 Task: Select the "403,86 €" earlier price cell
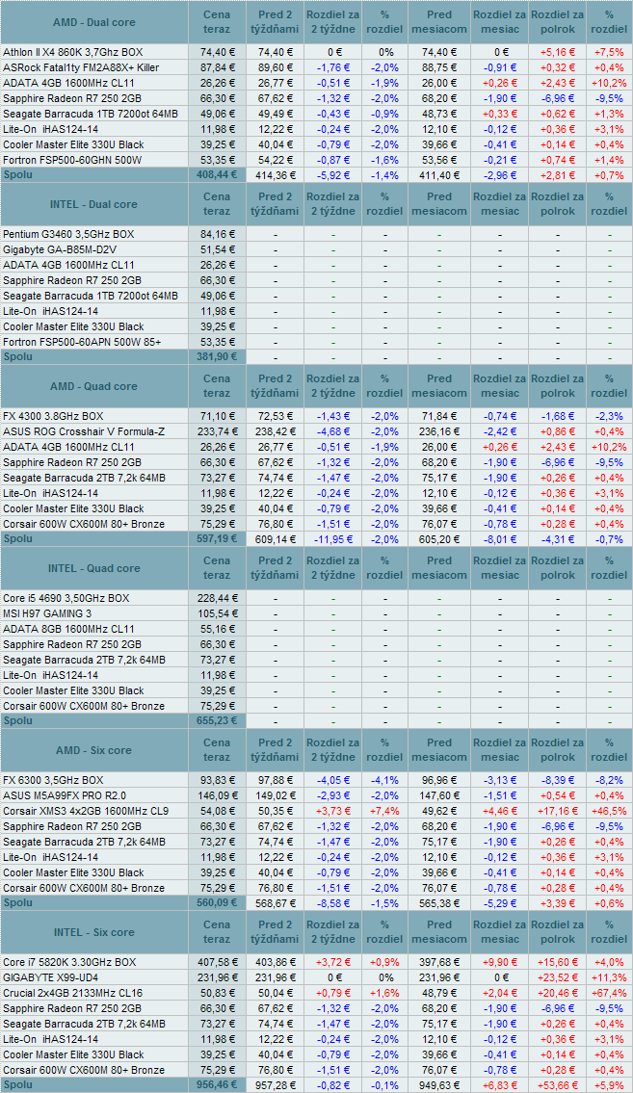pyautogui.click(x=277, y=962)
